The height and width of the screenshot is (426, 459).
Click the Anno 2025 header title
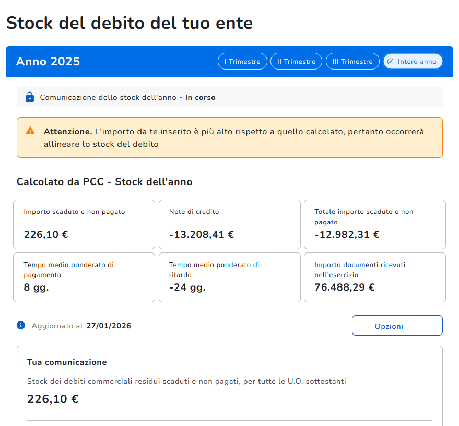click(x=48, y=62)
